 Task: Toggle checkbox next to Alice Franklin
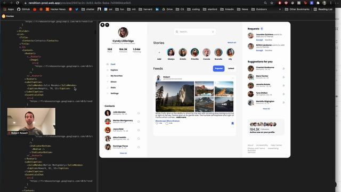(139, 139)
